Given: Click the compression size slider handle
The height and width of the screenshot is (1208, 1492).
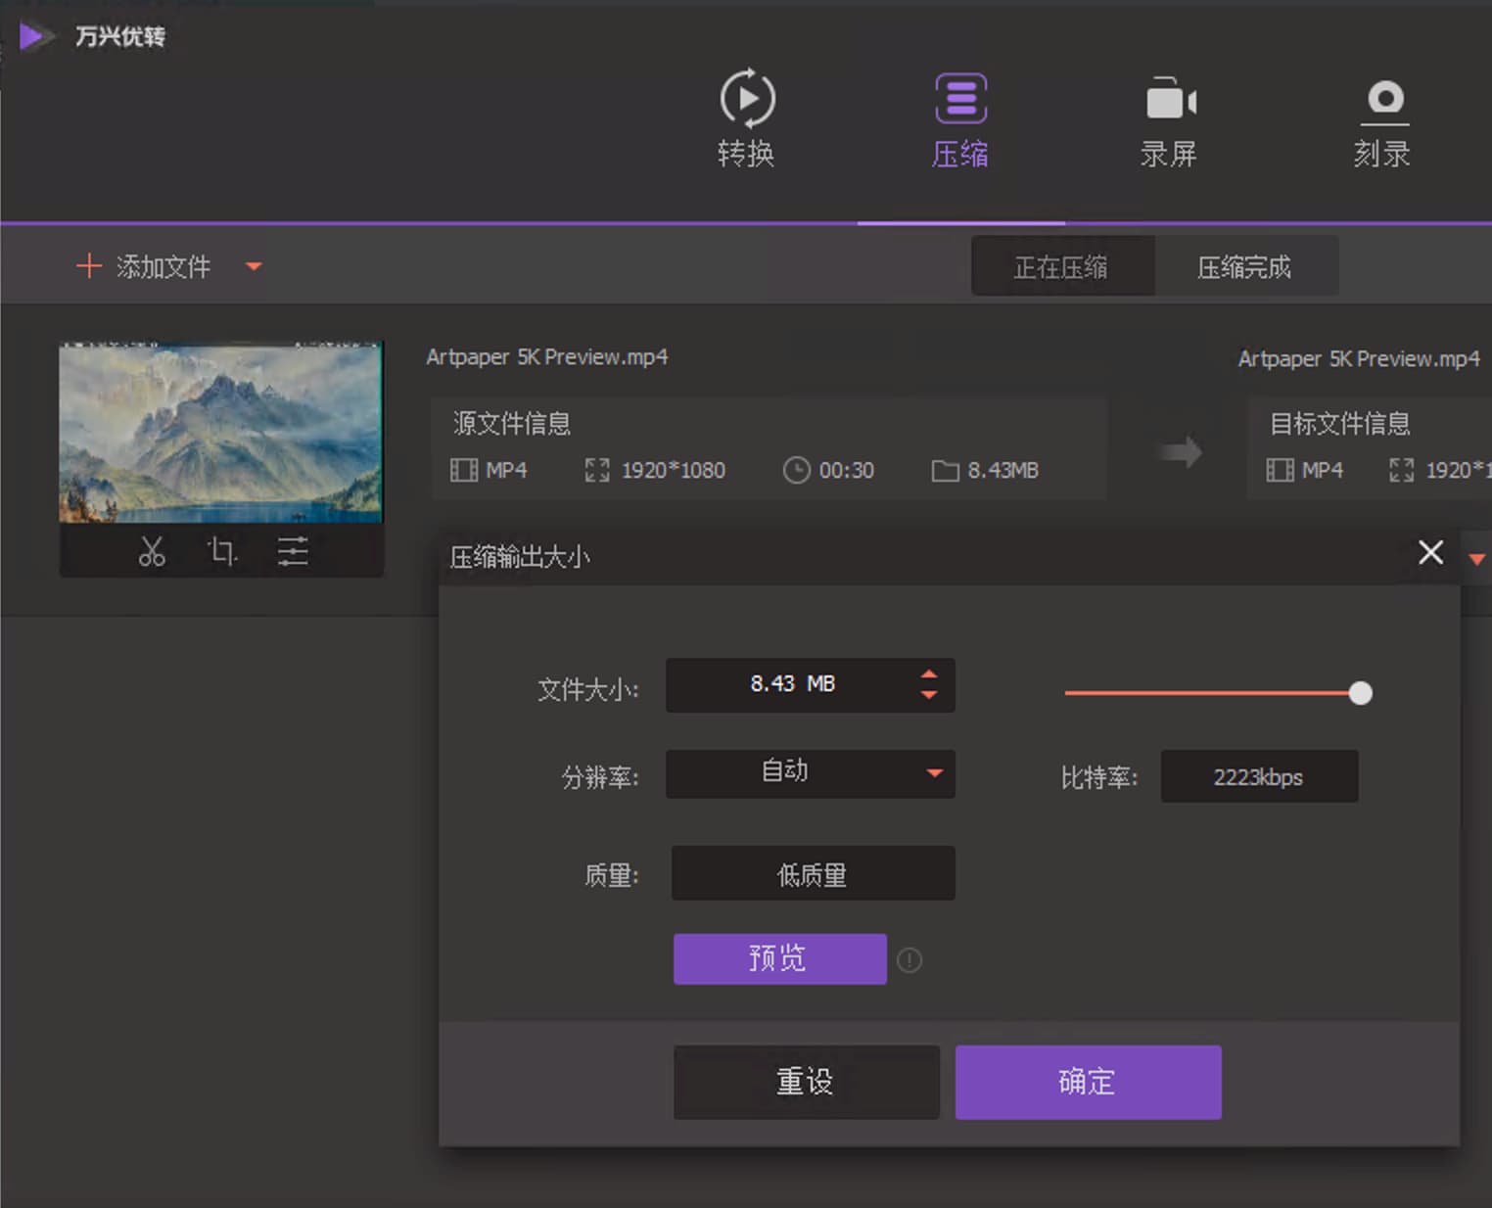Looking at the screenshot, I should [1360, 693].
